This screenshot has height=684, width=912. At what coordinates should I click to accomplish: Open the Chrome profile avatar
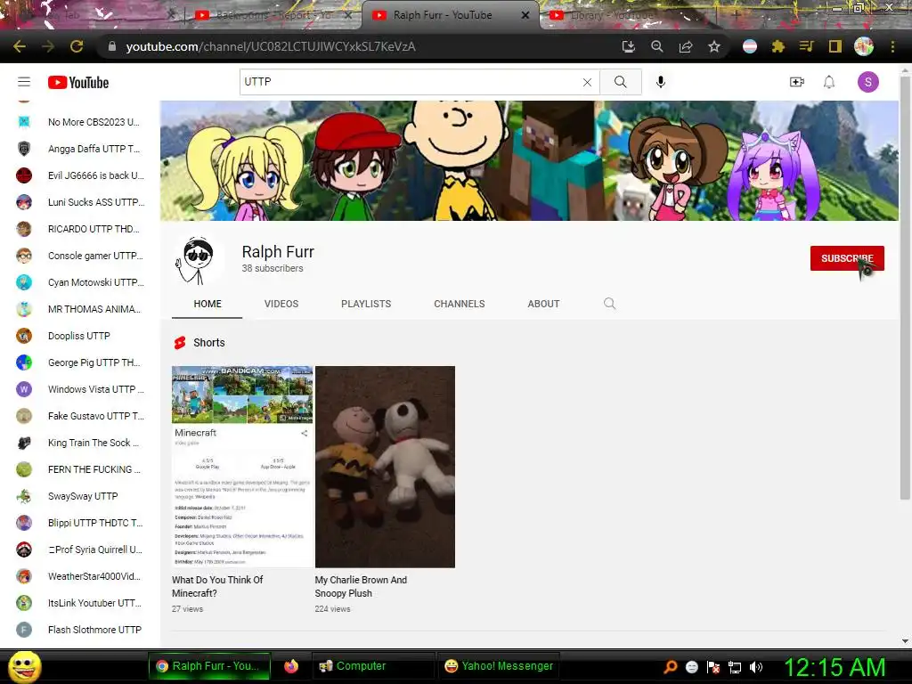click(x=864, y=46)
